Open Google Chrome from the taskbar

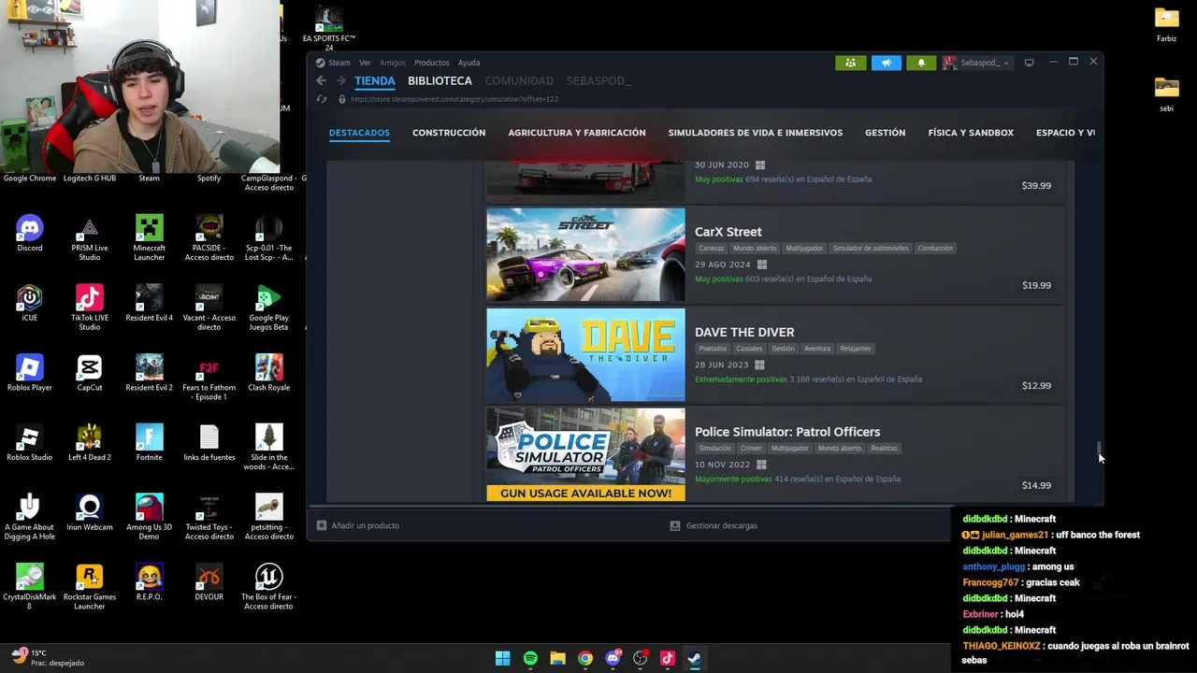(584, 658)
